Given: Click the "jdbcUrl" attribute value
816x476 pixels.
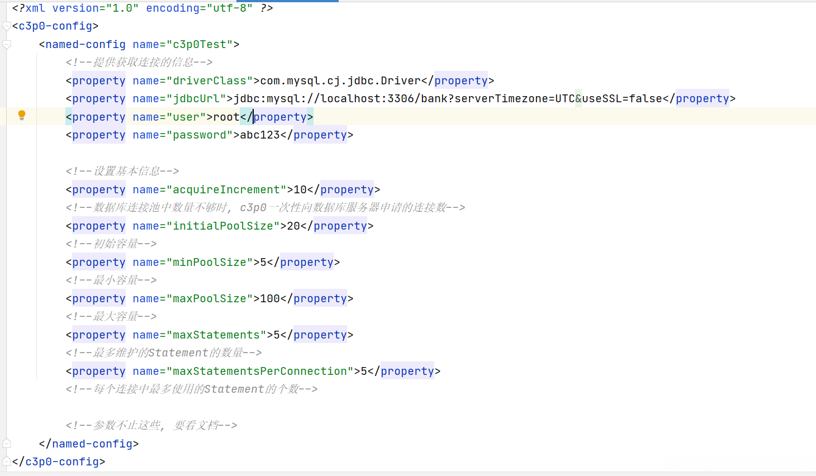Looking at the screenshot, I should point(196,99).
